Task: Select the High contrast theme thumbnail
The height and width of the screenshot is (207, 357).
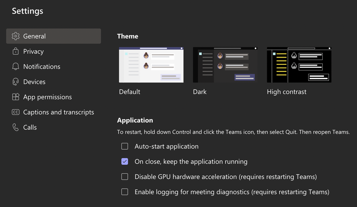Action: point(299,65)
